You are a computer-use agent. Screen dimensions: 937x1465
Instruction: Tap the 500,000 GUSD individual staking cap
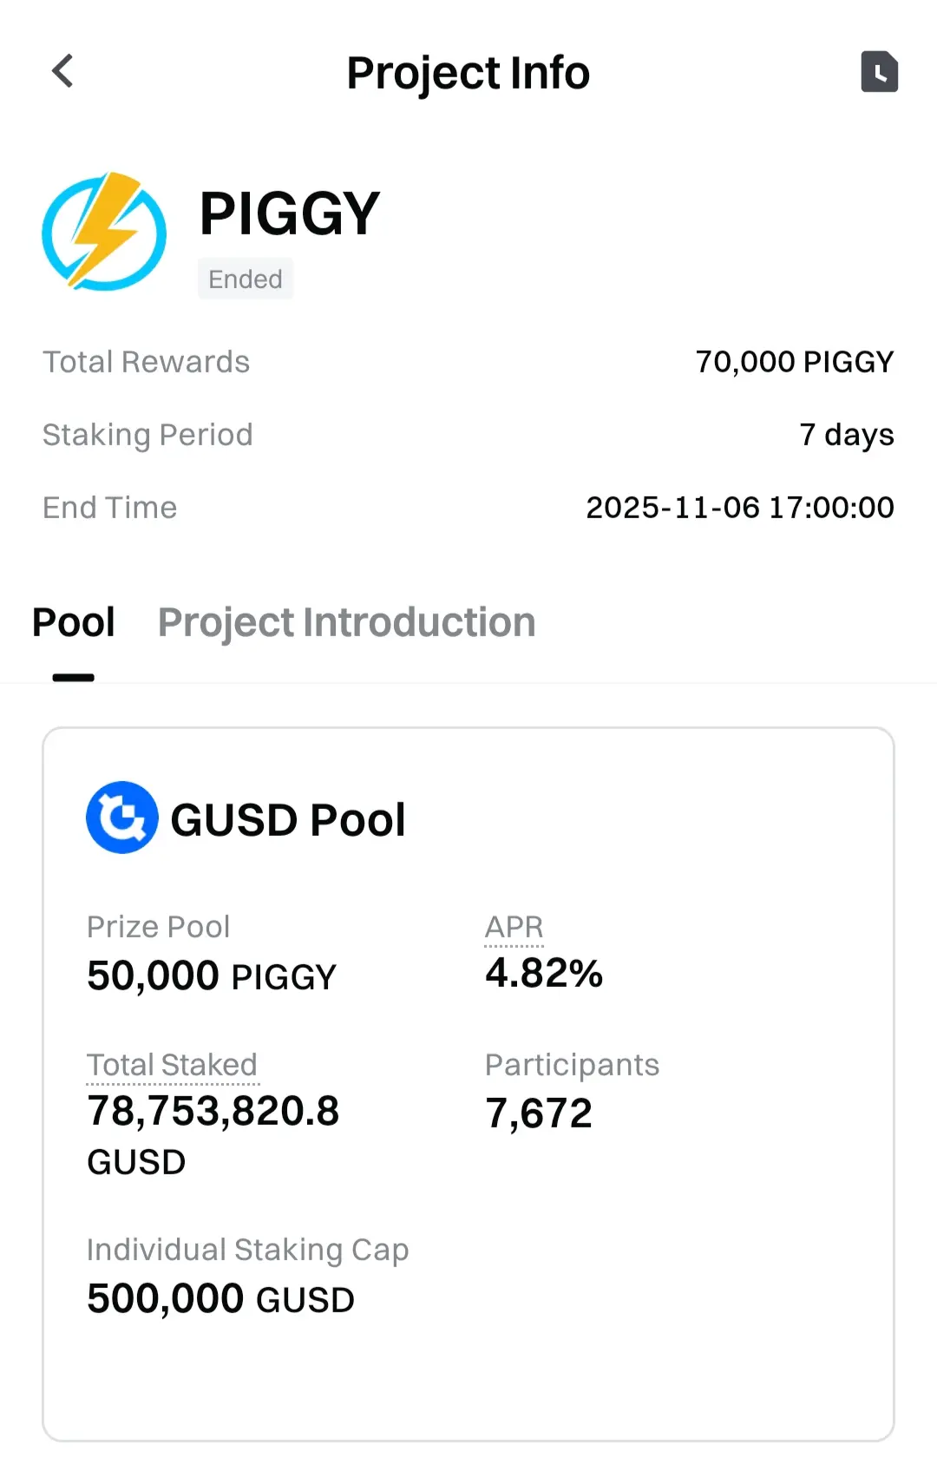click(x=220, y=1299)
